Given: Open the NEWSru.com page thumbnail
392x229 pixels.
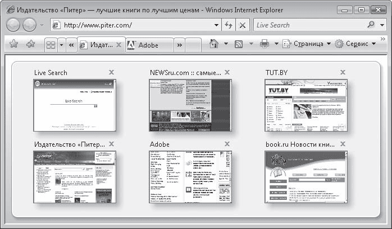Looking at the screenshot, I should coord(190,105).
